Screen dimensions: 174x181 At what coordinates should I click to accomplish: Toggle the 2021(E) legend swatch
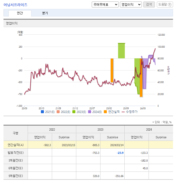(42, 112)
